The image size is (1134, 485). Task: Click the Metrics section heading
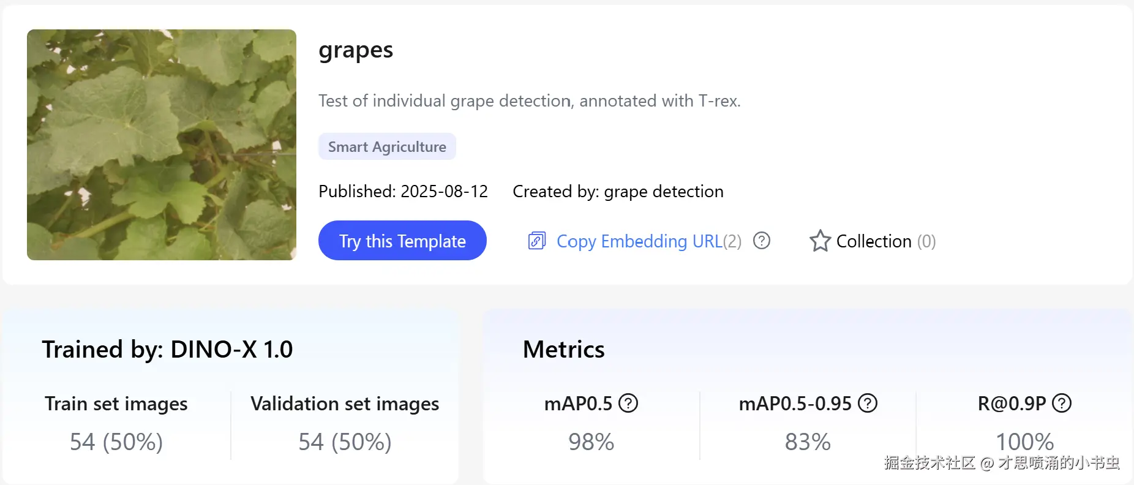pyautogui.click(x=563, y=349)
